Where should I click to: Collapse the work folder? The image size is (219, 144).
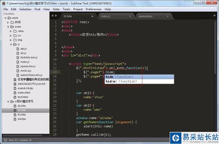(x=5, y=18)
